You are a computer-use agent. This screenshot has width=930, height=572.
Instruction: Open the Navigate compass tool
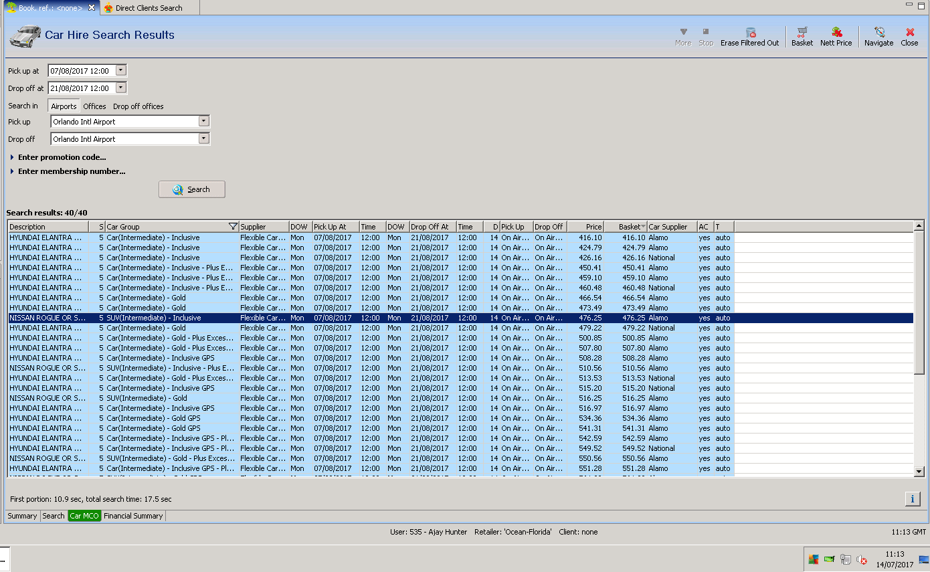879,32
